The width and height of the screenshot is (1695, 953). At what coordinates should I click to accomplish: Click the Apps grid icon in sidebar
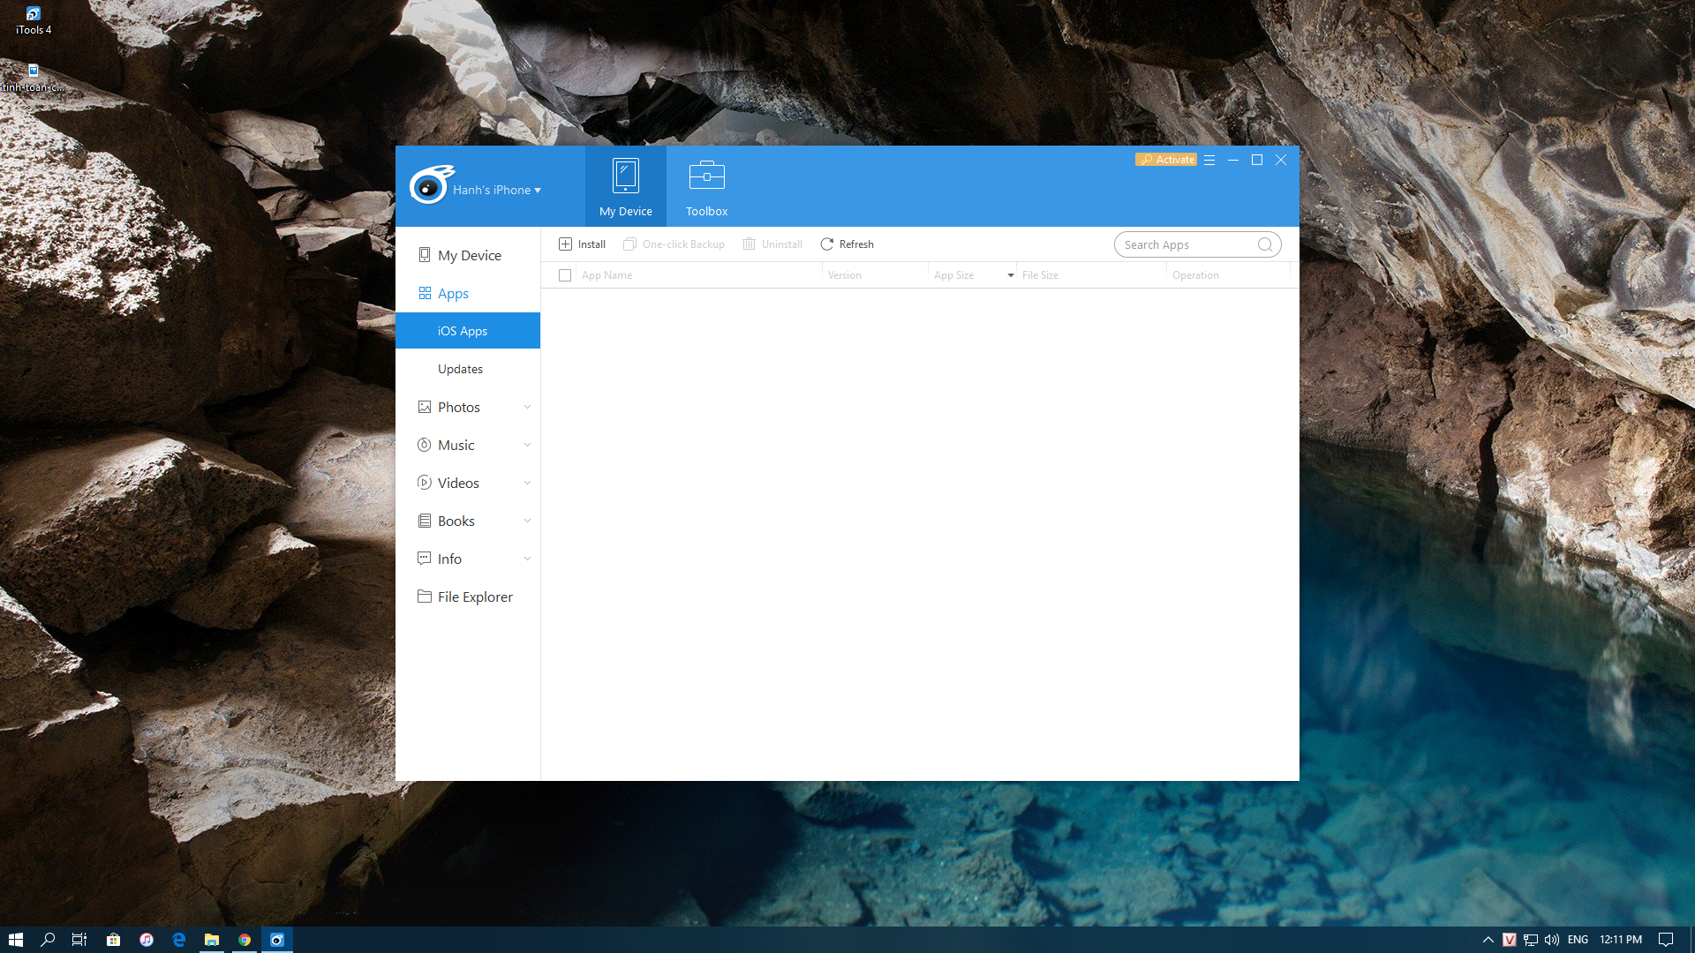425,293
